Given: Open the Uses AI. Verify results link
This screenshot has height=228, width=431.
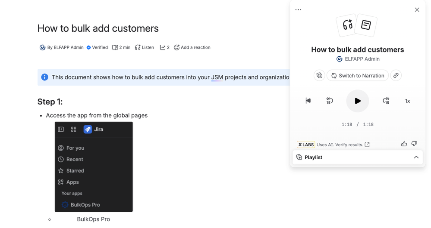Looking at the screenshot, I should click(x=343, y=145).
